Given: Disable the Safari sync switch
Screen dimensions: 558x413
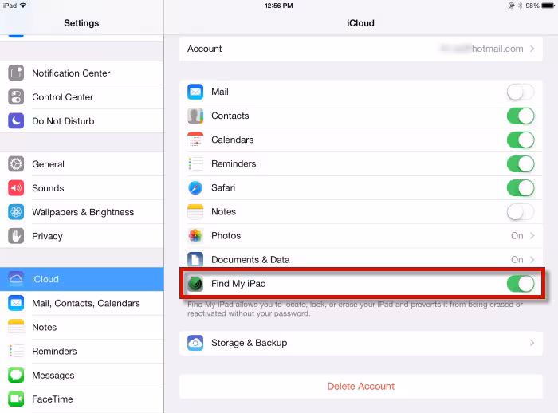Looking at the screenshot, I should coord(521,188).
